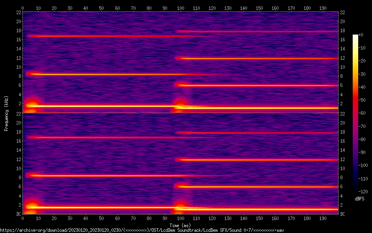This screenshot has width=372, height=233.
Task: Click the +0 label on the color scale
Action: click(361, 35)
